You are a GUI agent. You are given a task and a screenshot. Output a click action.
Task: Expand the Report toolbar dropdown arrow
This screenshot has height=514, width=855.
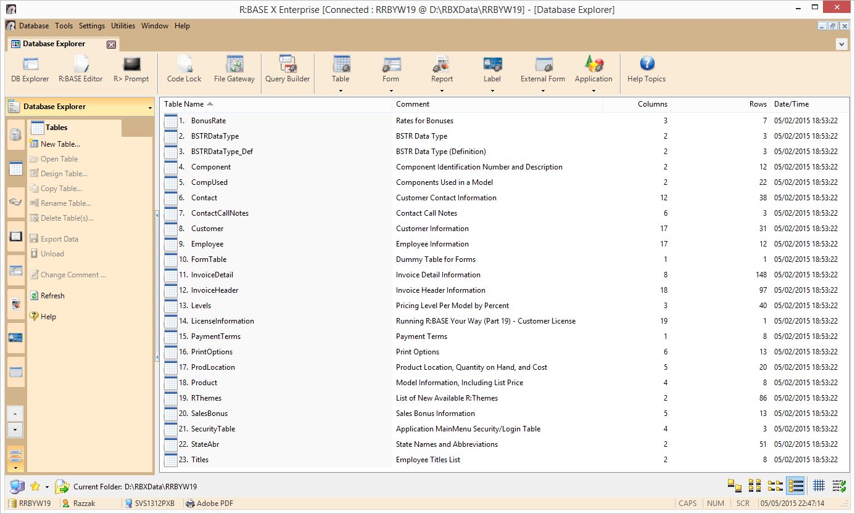click(x=442, y=91)
